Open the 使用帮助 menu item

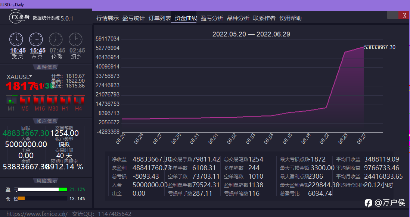[291, 18]
